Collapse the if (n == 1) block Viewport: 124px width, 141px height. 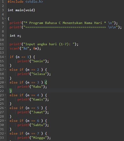pos(5,57)
